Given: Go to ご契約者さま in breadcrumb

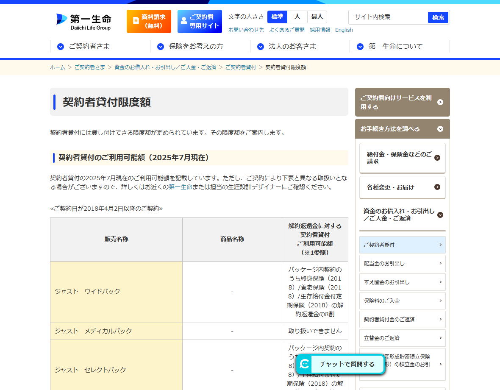Looking at the screenshot, I should (x=89, y=67).
